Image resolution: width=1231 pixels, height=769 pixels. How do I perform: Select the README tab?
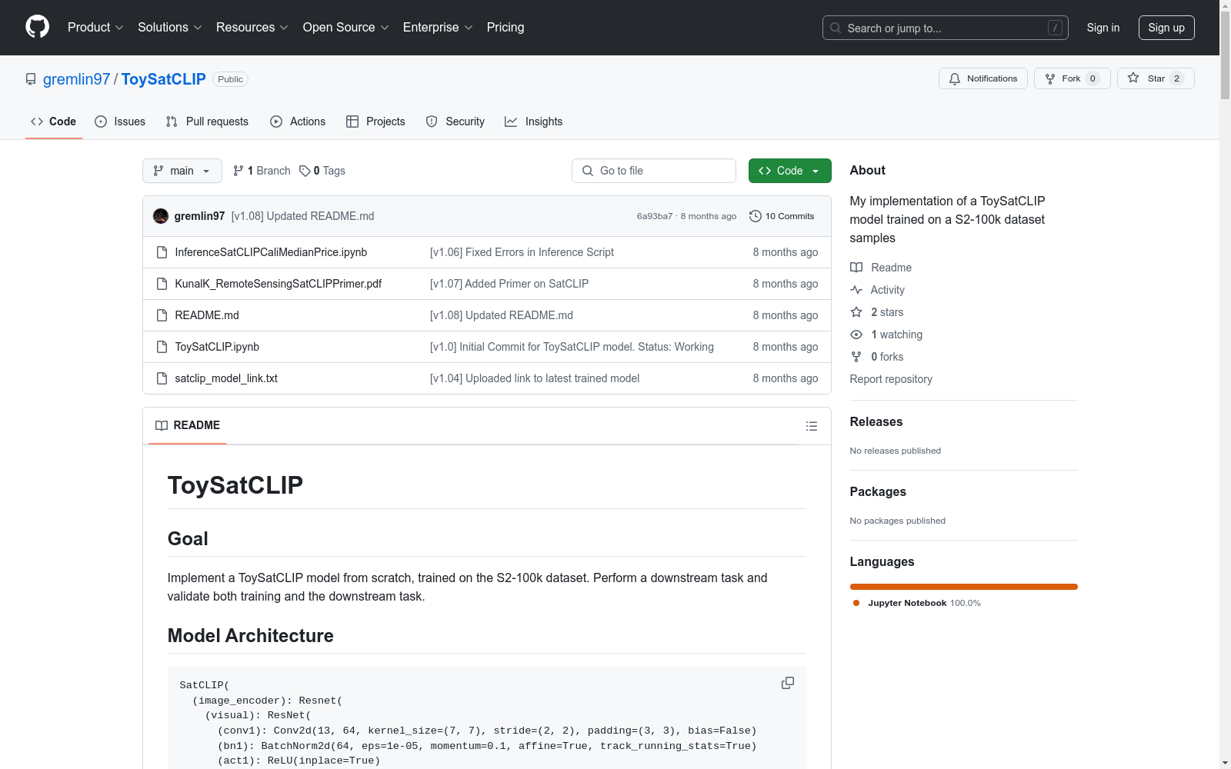point(188,425)
